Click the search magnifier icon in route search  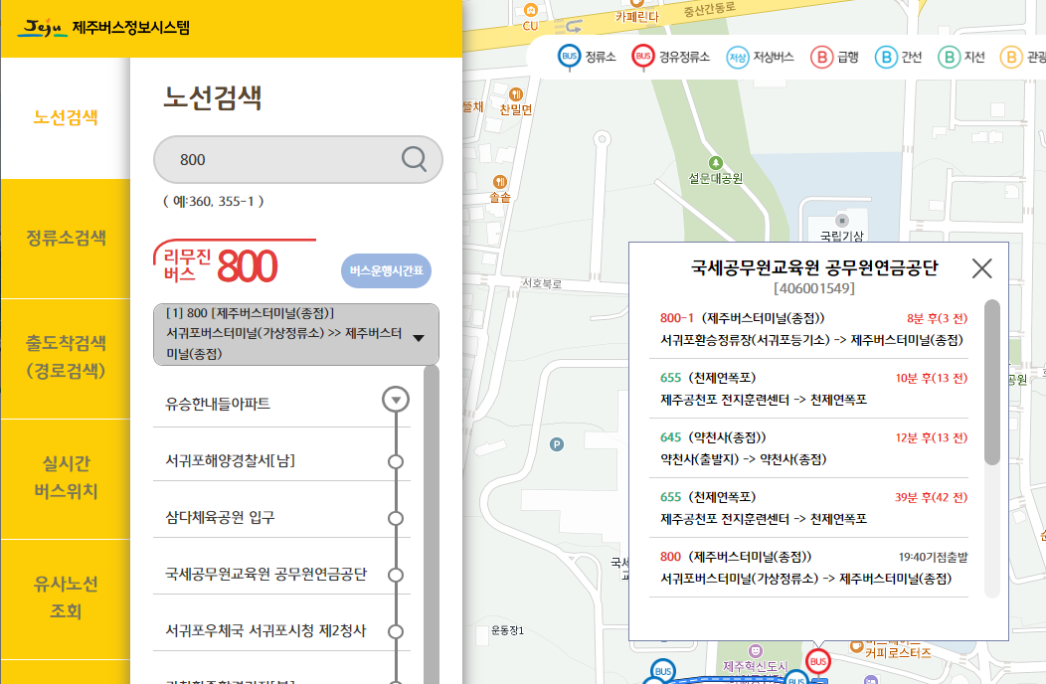(414, 159)
